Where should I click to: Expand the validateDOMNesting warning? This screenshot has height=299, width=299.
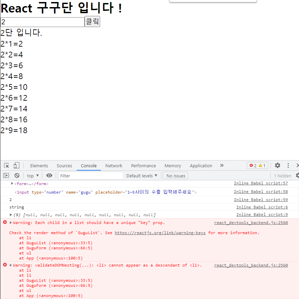pos(11,265)
